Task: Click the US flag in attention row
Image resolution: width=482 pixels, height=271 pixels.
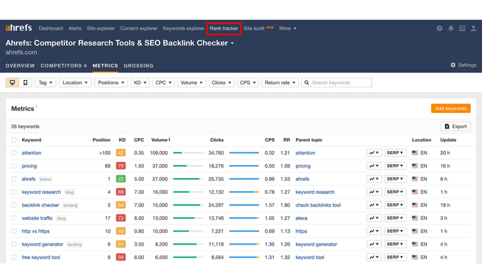Action: pyautogui.click(x=415, y=153)
